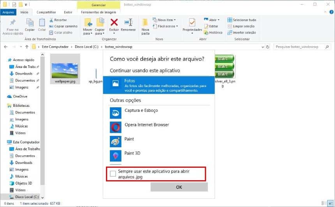Click Este Computador in the address path
Image resolution: width=335 pixels, height=207 pixels.
click(55, 47)
